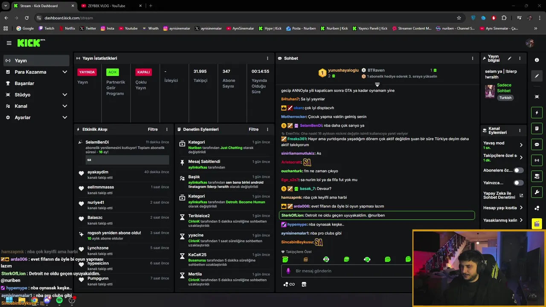The height and width of the screenshot is (307, 546).
Task: Open Yayın bilgisi three-dot menu
Action: [x=520, y=58]
